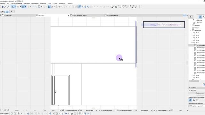This screenshot has height=115, width=205.
Task: Click the zoom magnifier icon in status bar
Action: 8,110
